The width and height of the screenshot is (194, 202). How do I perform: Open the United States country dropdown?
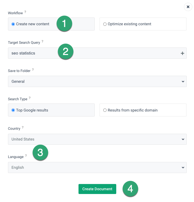97,139
